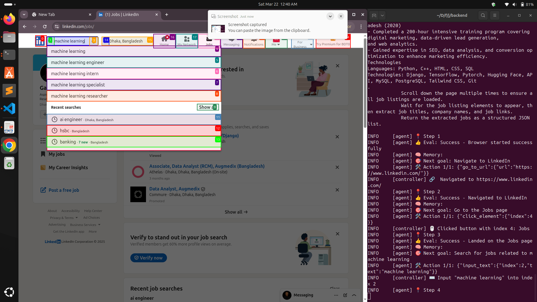
Task: Click the clock icon beside hsbc
Action: (x=55, y=131)
